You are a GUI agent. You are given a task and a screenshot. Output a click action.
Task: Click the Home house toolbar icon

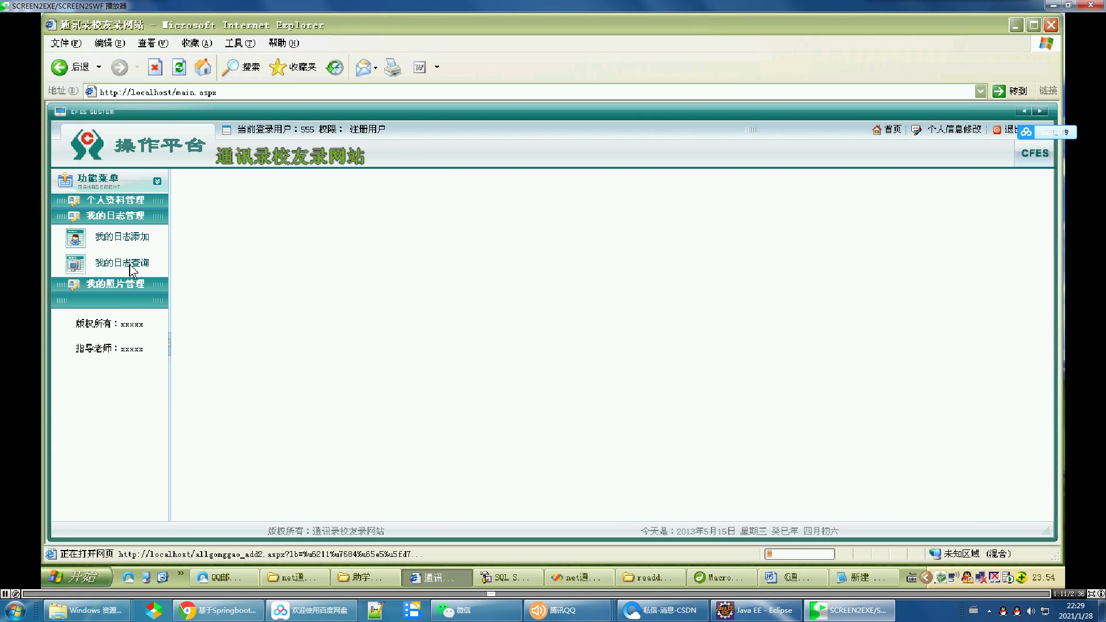(x=202, y=67)
